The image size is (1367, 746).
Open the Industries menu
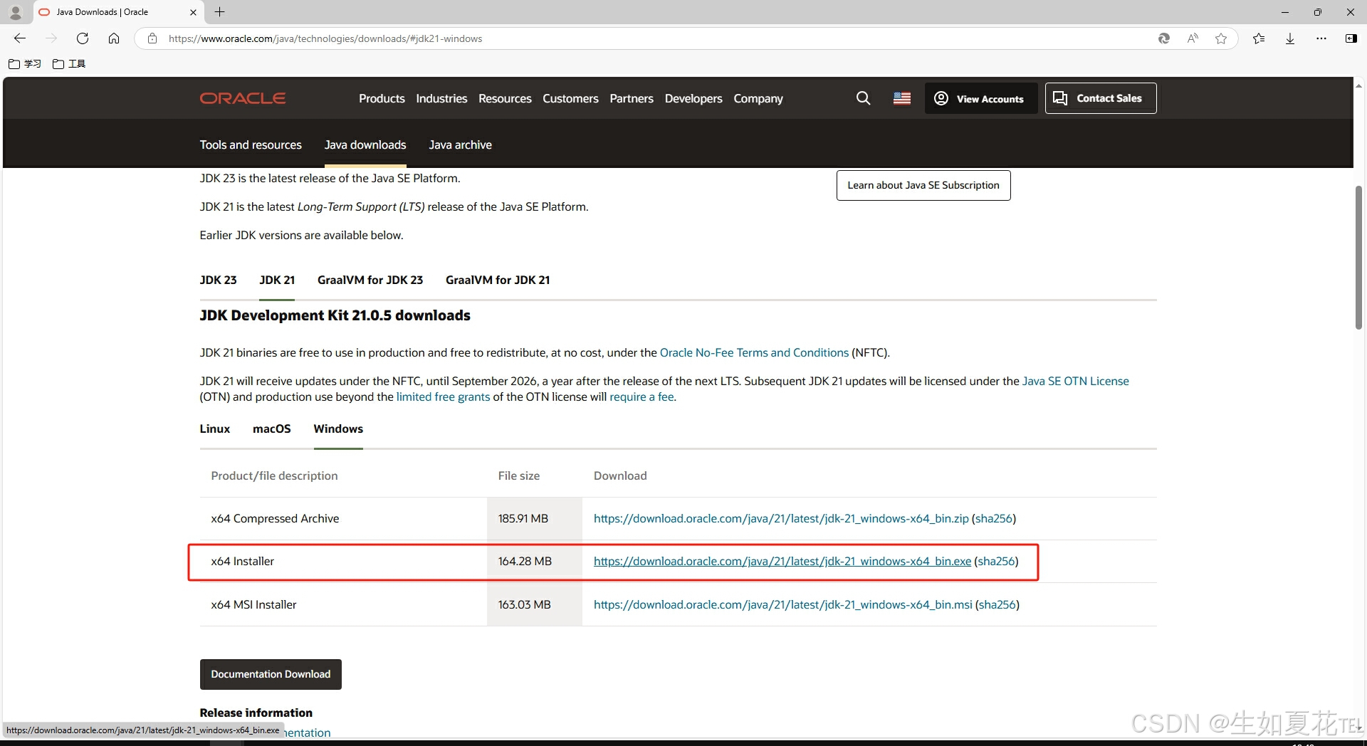pyautogui.click(x=441, y=98)
